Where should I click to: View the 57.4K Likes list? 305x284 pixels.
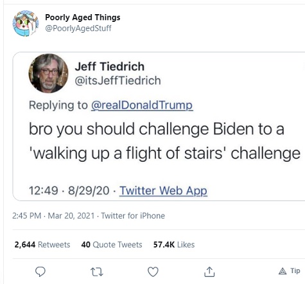pos(174,245)
